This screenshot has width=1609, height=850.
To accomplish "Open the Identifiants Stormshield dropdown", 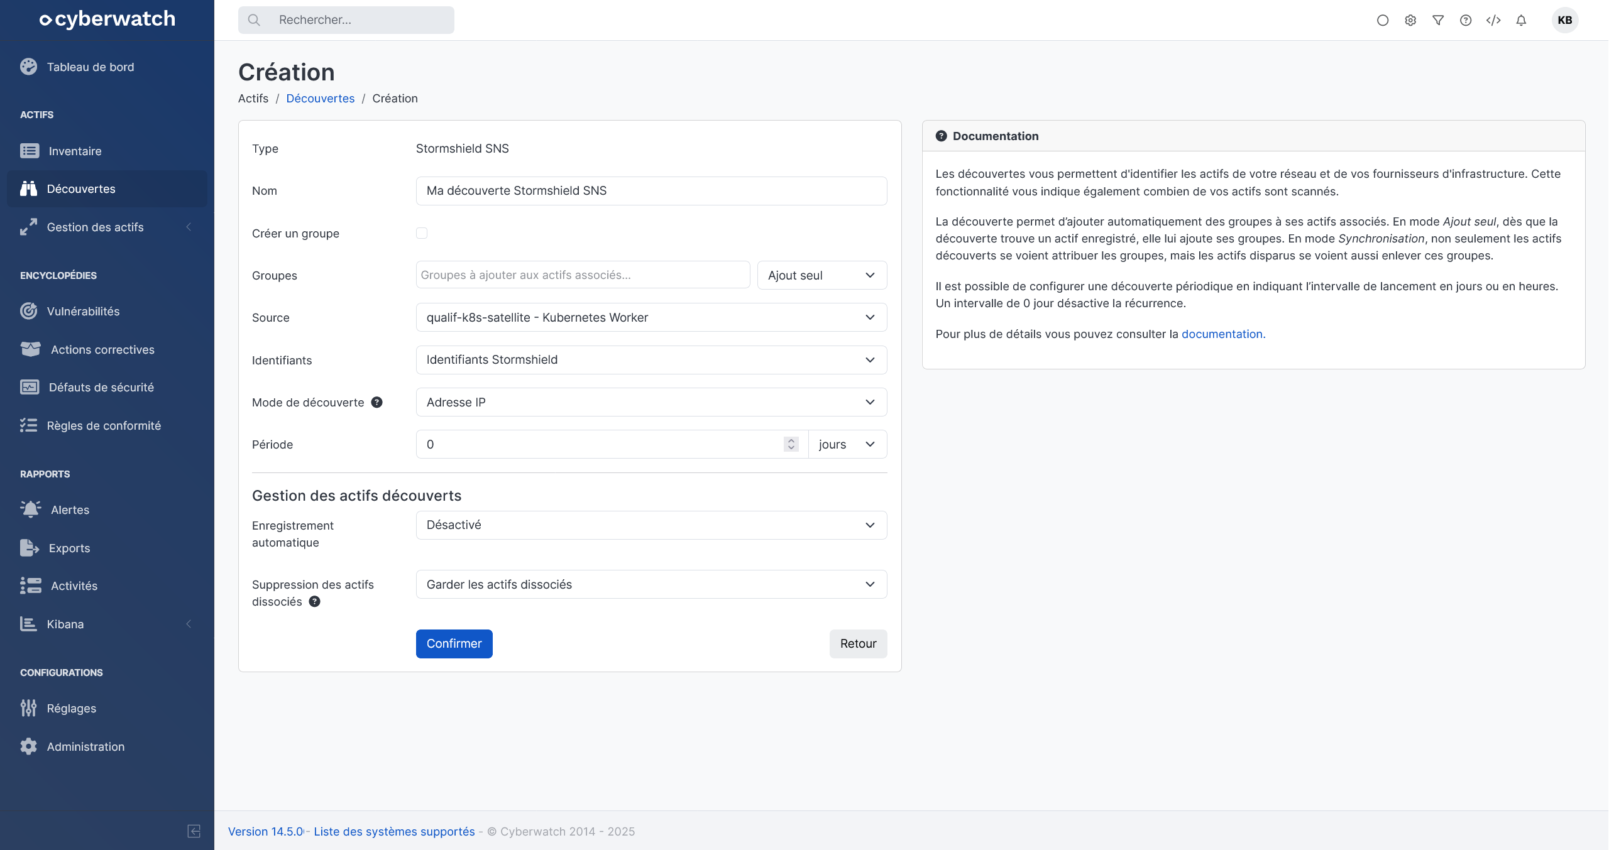I will [x=651, y=360].
